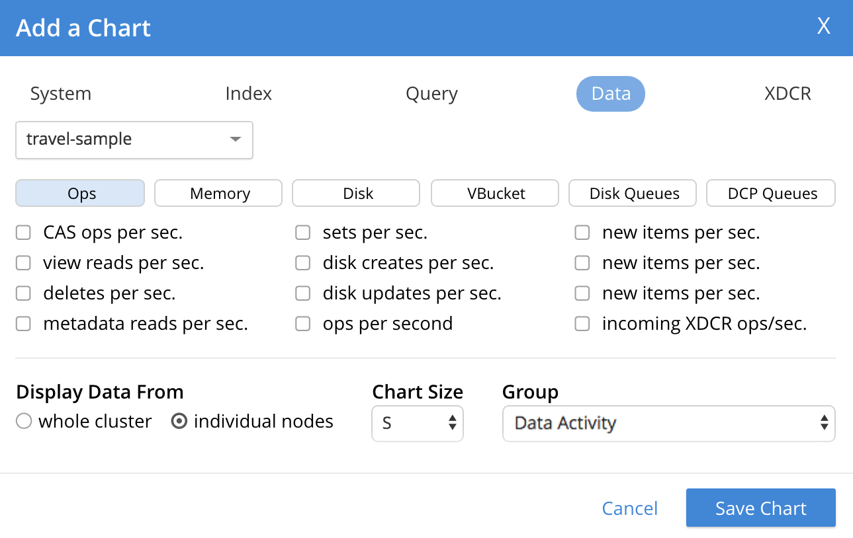This screenshot has height=538, width=853.
Task: Select the DCP Queues category
Action: 771,194
